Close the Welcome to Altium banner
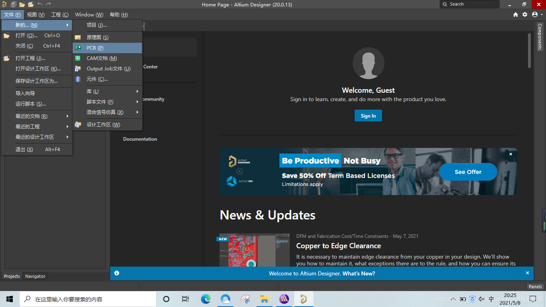The height and width of the screenshot is (307, 546). coord(527,273)
